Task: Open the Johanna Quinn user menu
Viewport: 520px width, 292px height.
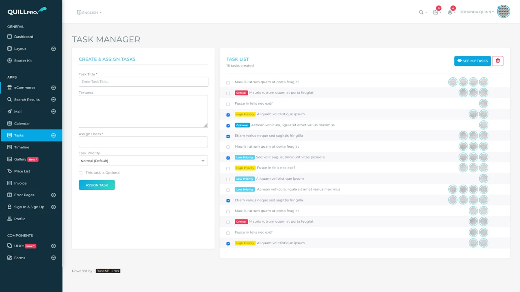Action: click(x=477, y=12)
